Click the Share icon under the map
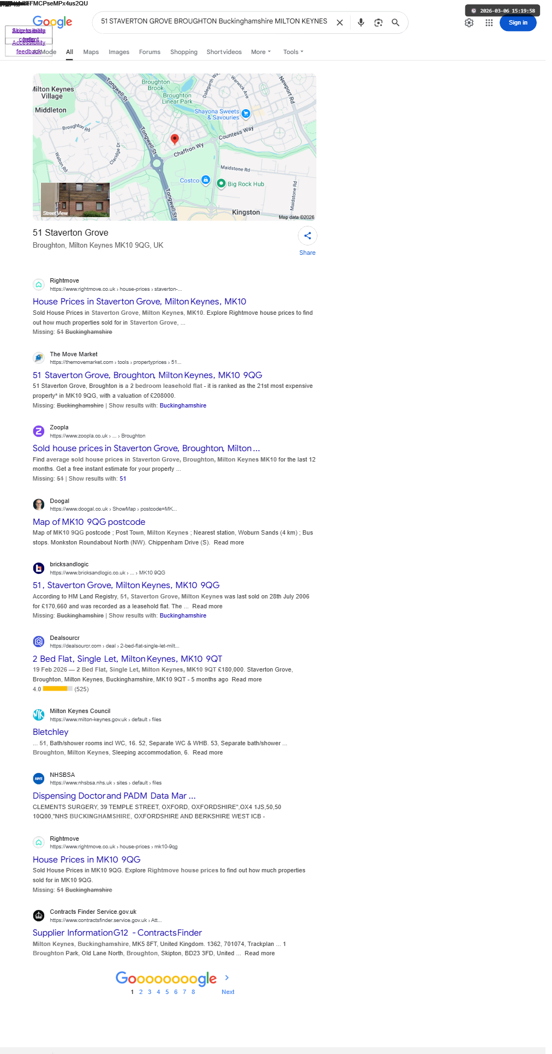 [308, 236]
